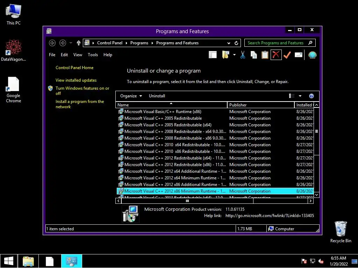358x268 pixels.
Task: Click horizontal scrollbar left arrow
Action: [x=118, y=201]
